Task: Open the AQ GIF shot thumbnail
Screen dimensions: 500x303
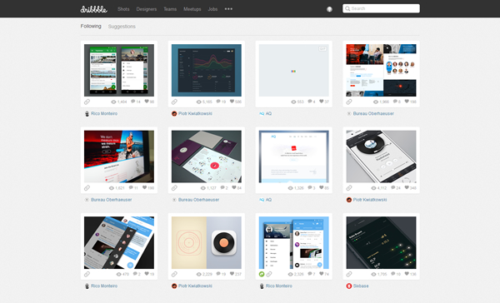Action: (x=293, y=70)
